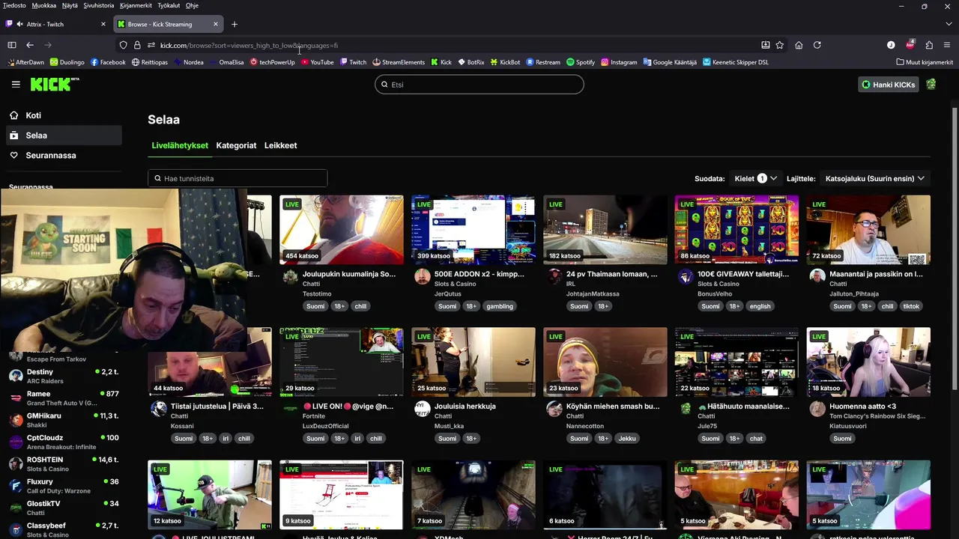Open 24 pv Thaimaan lomaan stream thumbnail
Image resolution: width=959 pixels, height=539 pixels.
(605, 230)
